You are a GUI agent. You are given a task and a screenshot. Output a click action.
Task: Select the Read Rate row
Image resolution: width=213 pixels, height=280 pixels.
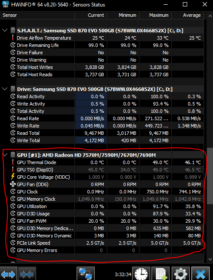click(107, 118)
